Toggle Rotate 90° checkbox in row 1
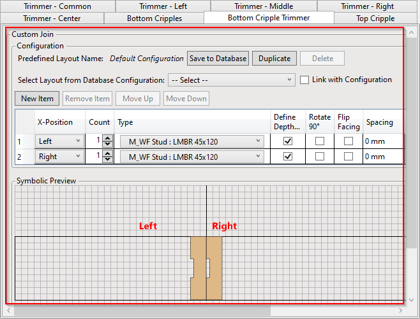The width and height of the screenshot is (420, 319). (x=320, y=141)
